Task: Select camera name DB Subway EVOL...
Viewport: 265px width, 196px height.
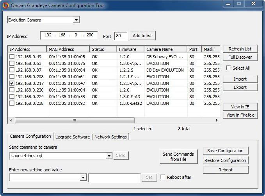Action: [x=165, y=57]
